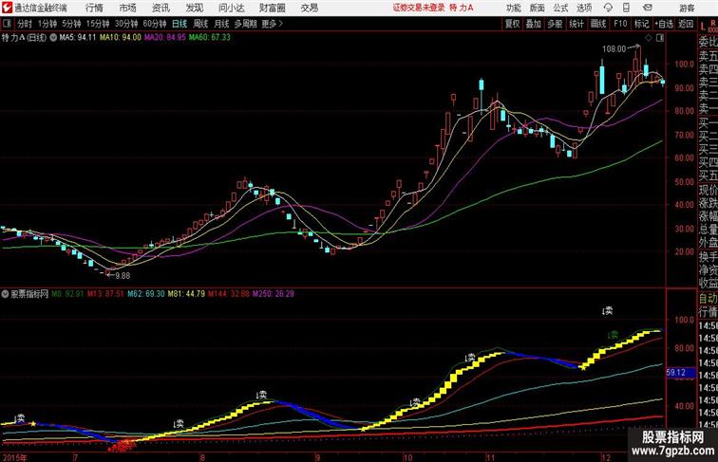Open the 发现 menu
Image resolution: width=718 pixels, height=462 pixels.
194,8
